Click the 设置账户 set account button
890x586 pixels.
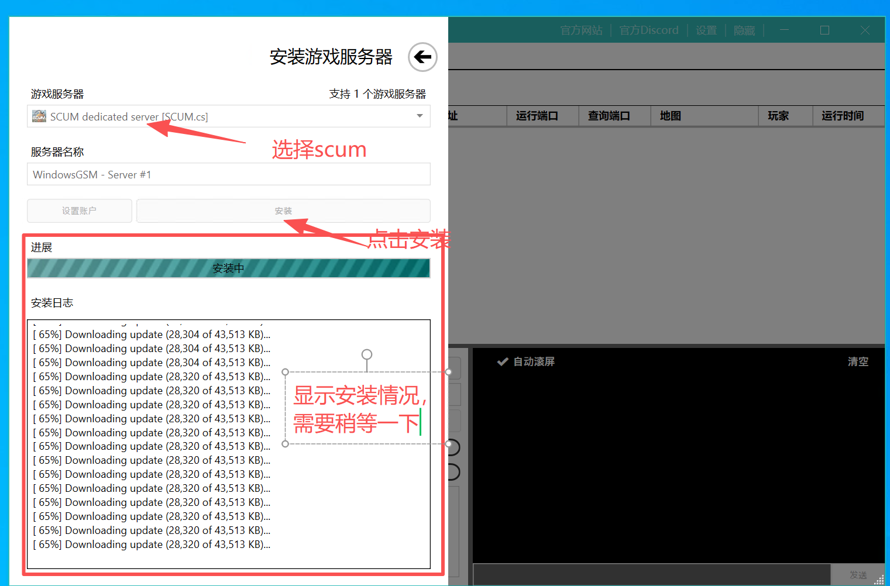point(79,211)
